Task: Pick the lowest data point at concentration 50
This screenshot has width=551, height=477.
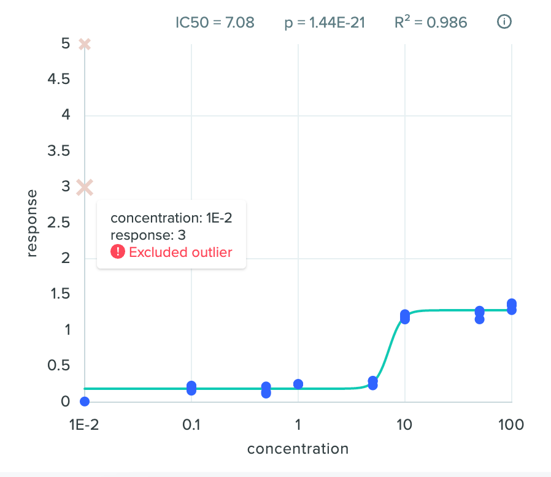Action: coord(480,319)
